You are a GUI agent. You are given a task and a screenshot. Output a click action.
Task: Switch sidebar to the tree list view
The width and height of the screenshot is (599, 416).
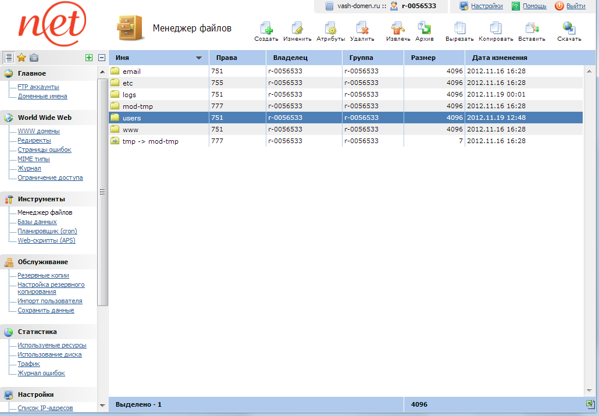coord(9,57)
